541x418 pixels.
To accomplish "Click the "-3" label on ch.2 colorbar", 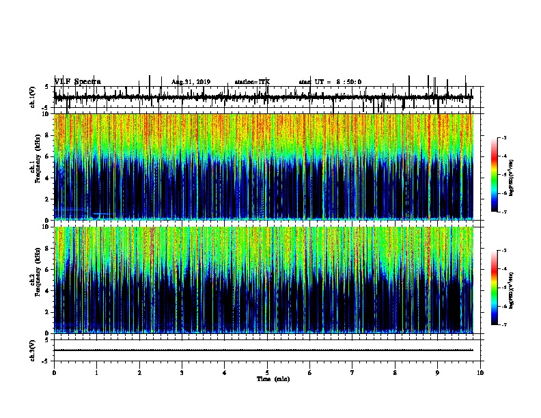I will tap(503, 251).
